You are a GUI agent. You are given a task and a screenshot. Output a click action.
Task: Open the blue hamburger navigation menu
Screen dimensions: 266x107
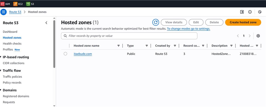[x=3, y=12]
